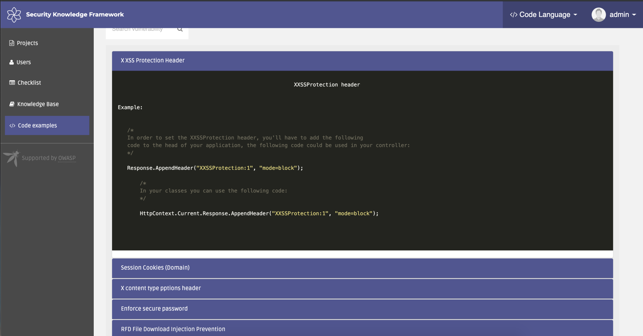Expand Enforce secure password example
643x336 pixels.
[x=154, y=309]
